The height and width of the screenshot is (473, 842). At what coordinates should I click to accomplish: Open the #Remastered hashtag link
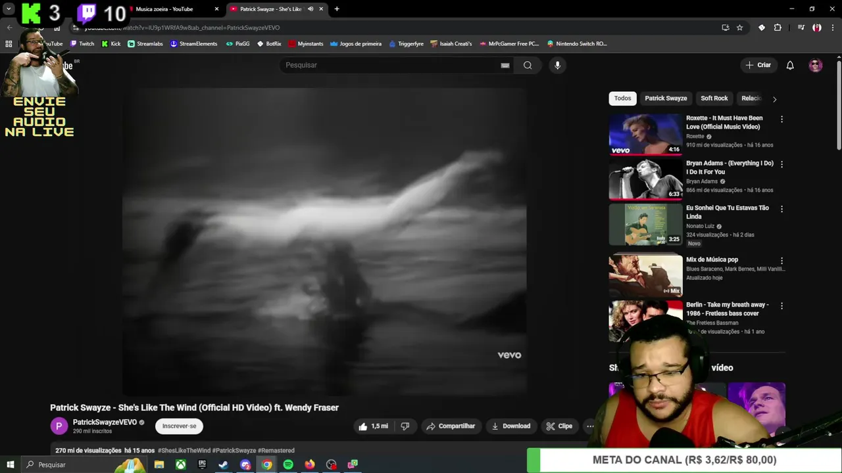pos(276,451)
